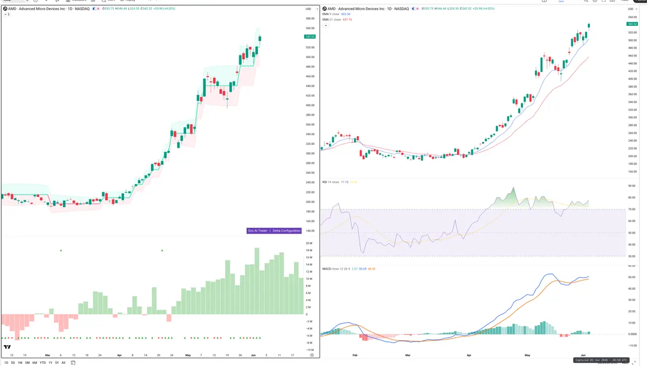This screenshot has height=366, width=647.
Task: Click the 'Feb' date label on right time axis
Action: tap(355, 355)
